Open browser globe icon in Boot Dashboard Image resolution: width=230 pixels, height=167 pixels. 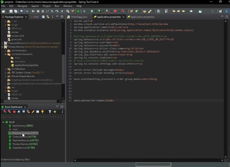point(19,112)
